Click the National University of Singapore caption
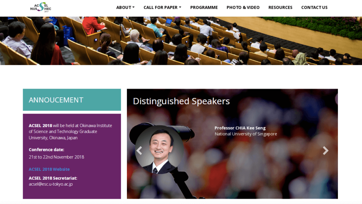Screen dimensions: 362x204 pyautogui.click(x=246, y=134)
